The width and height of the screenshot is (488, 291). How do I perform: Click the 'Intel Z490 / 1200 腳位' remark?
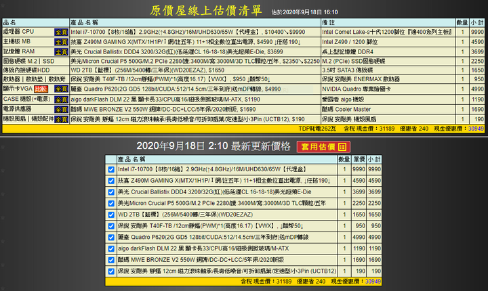pos(350,42)
